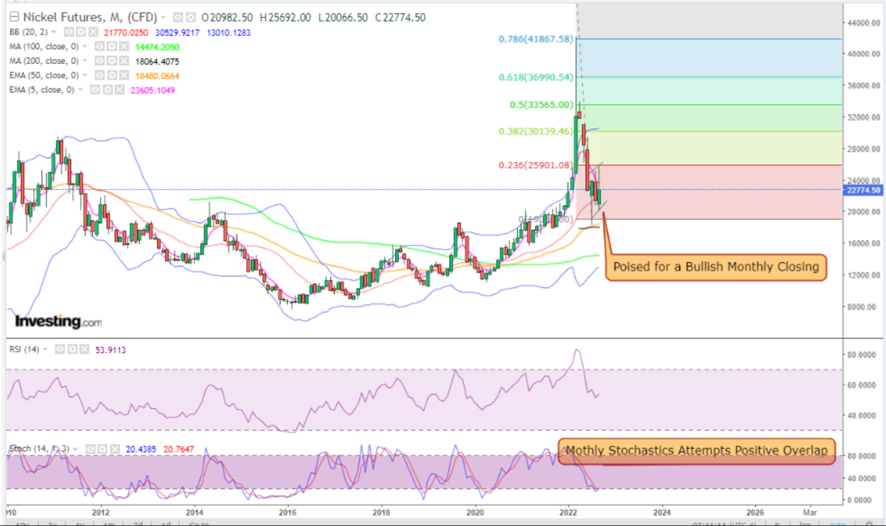Screen dimensions: 886x526
Task: Collapse the Nickel Futures legend box
Action: 14,17
